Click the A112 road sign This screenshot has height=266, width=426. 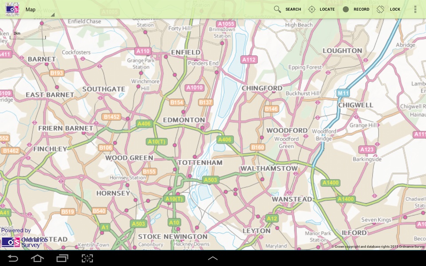coord(249,59)
